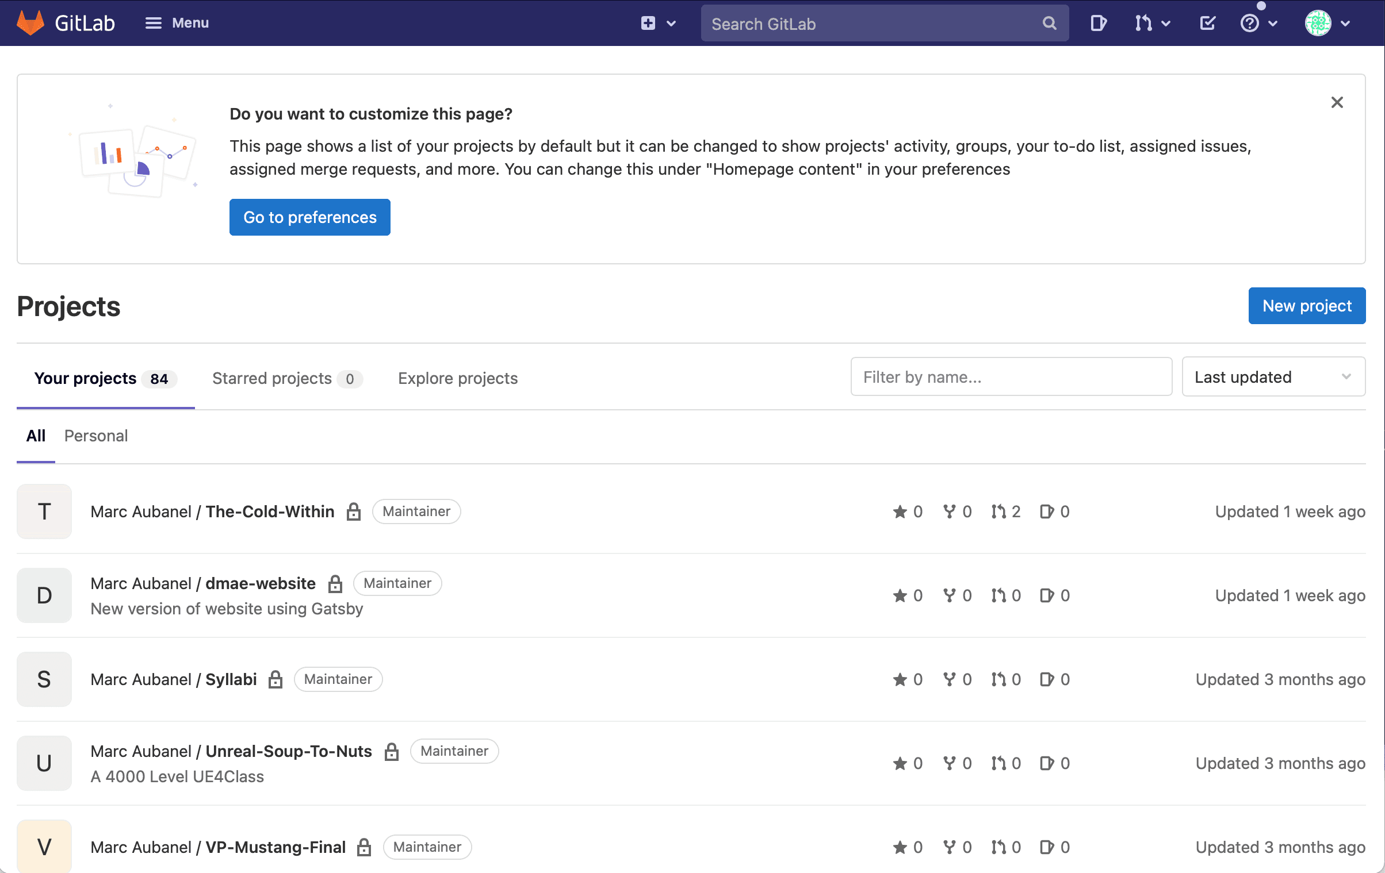Viewport: 1385px width, 873px height.
Task: Open the Issues icon in navbar
Action: pyautogui.click(x=1098, y=24)
